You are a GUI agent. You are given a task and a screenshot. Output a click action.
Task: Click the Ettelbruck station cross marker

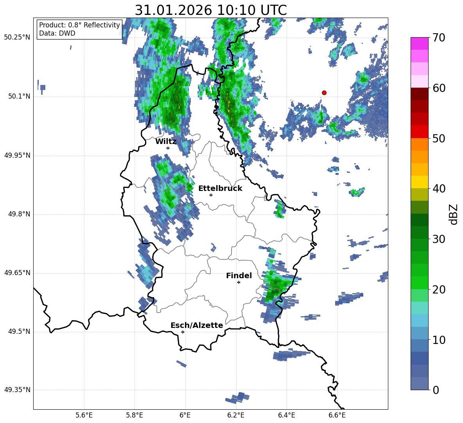point(211,195)
